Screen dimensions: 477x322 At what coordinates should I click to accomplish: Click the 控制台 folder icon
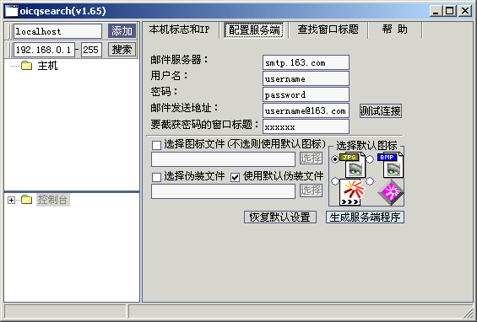pyautogui.click(x=26, y=200)
